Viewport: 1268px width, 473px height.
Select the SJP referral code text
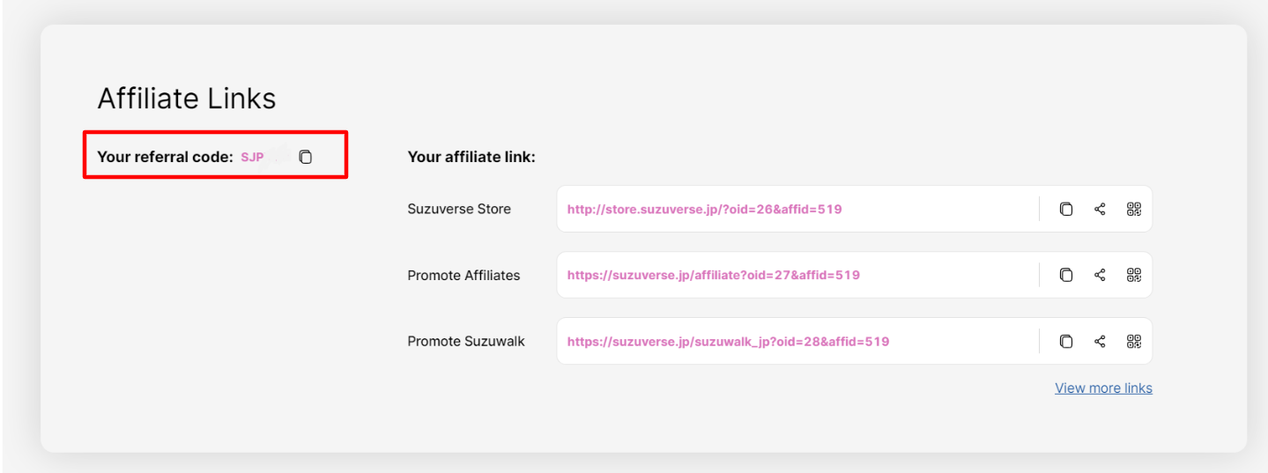coord(252,158)
